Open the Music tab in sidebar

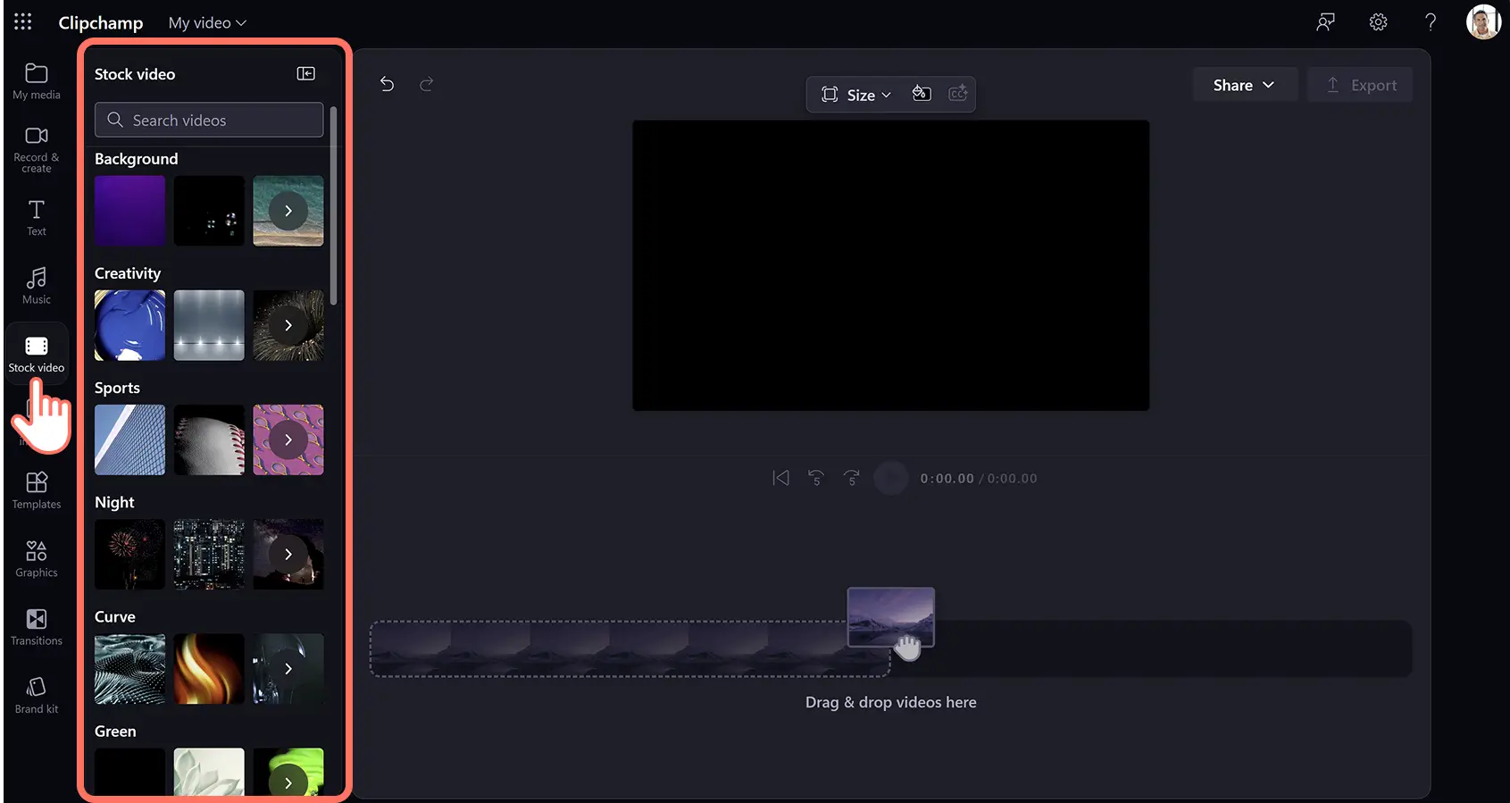coord(37,286)
